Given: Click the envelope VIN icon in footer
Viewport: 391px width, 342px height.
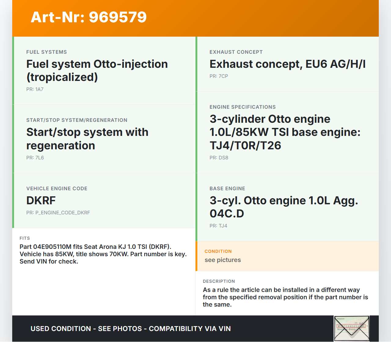Looking at the screenshot, I should (352, 328).
